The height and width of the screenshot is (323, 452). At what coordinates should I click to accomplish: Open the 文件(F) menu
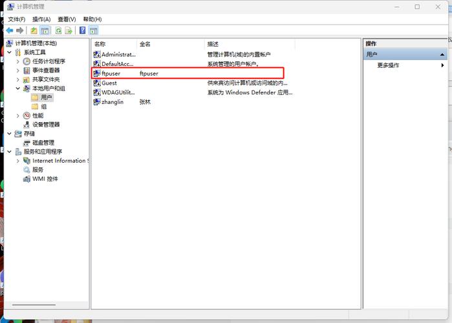pyautogui.click(x=17, y=19)
